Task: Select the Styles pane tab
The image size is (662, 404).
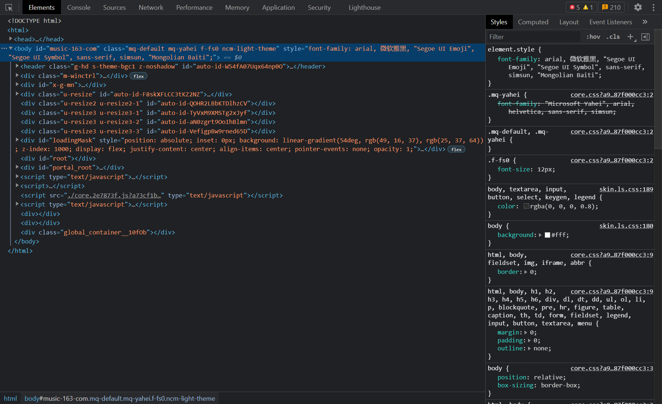Action: pyautogui.click(x=499, y=22)
